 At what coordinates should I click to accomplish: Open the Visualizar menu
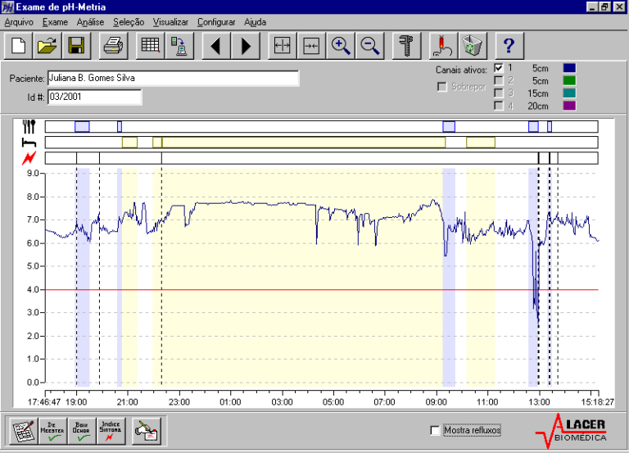point(170,22)
